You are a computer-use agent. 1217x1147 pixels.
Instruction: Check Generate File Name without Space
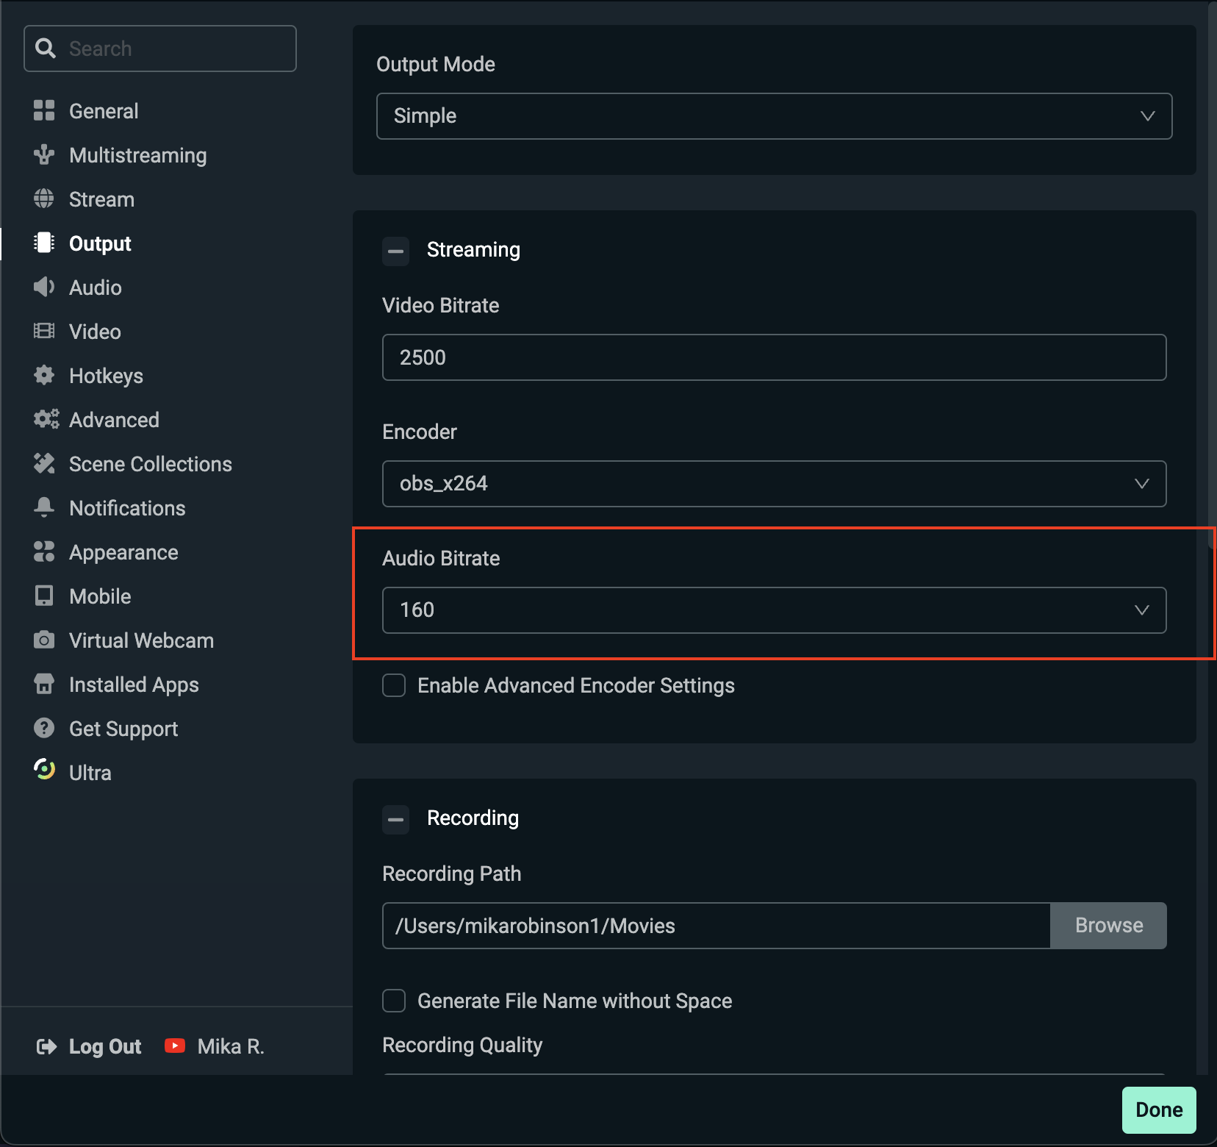pyautogui.click(x=394, y=1001)
